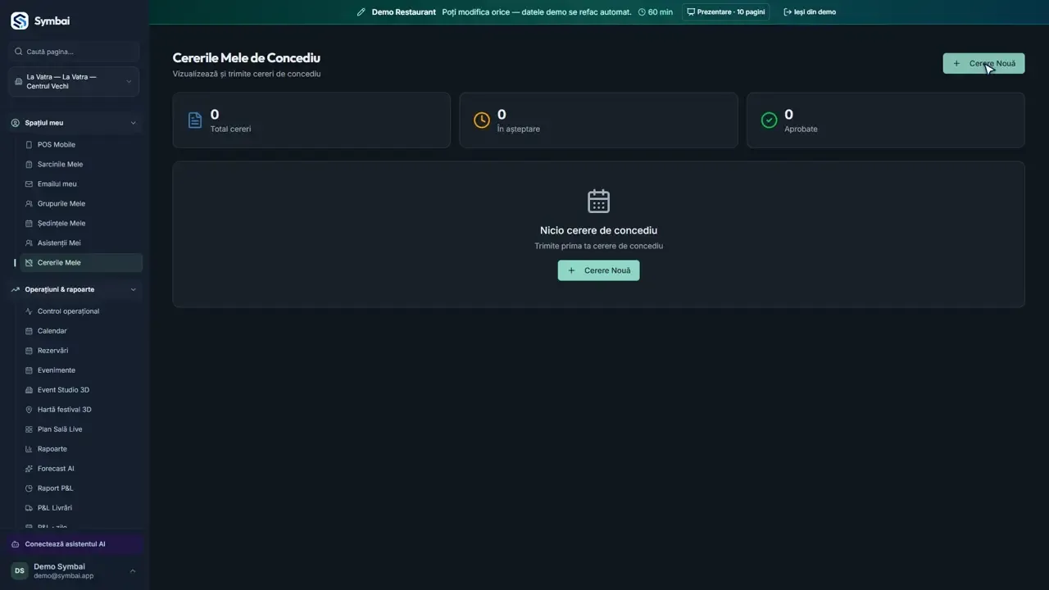Click the Rapoarte chart icon
Image resolution: width=1049 pixels, height=590 pixels.
29,449
